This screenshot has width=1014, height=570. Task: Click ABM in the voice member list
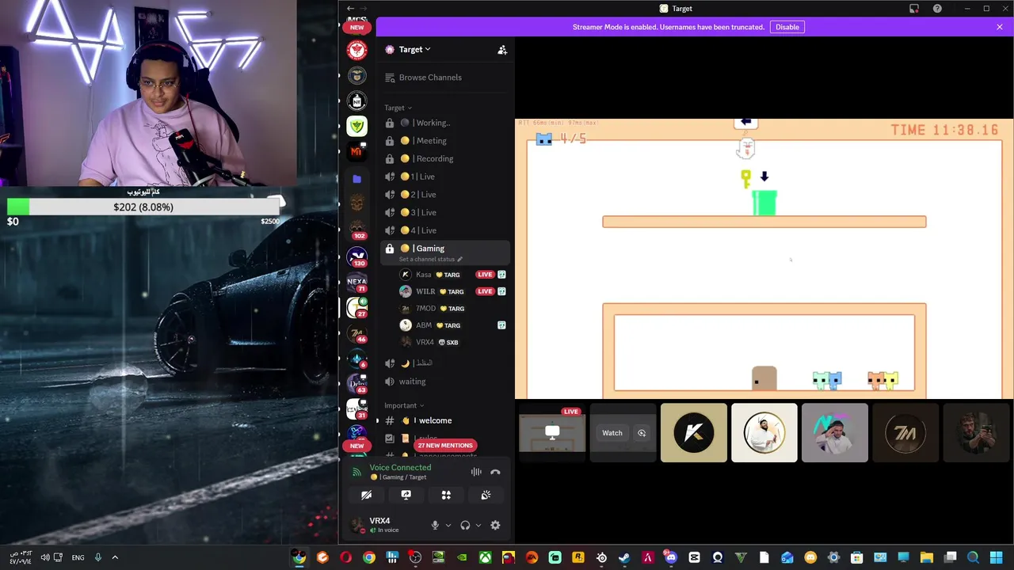[452, 325]
